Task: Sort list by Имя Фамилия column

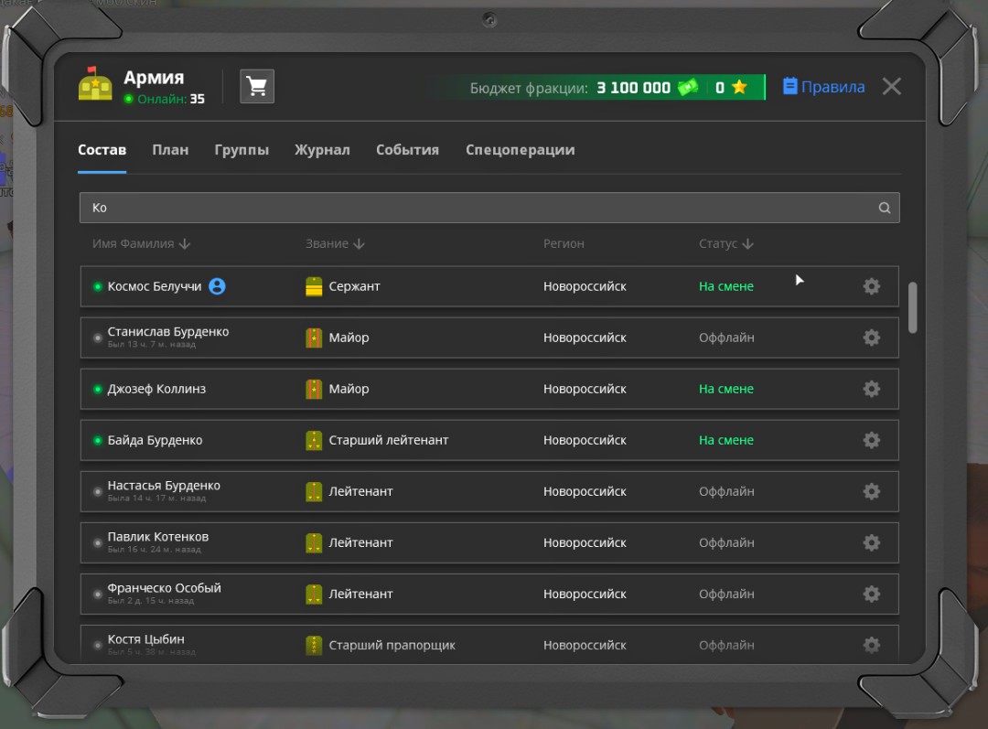Action: [x=141, y=244]
